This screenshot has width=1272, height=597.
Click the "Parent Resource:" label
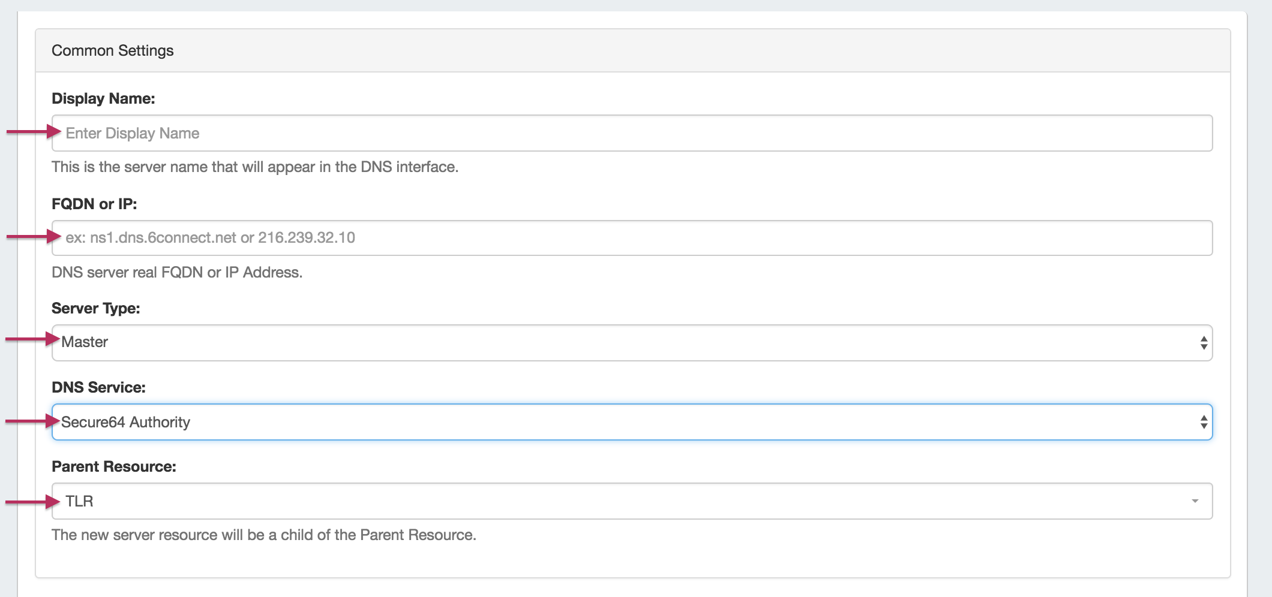tap(114, 466)
